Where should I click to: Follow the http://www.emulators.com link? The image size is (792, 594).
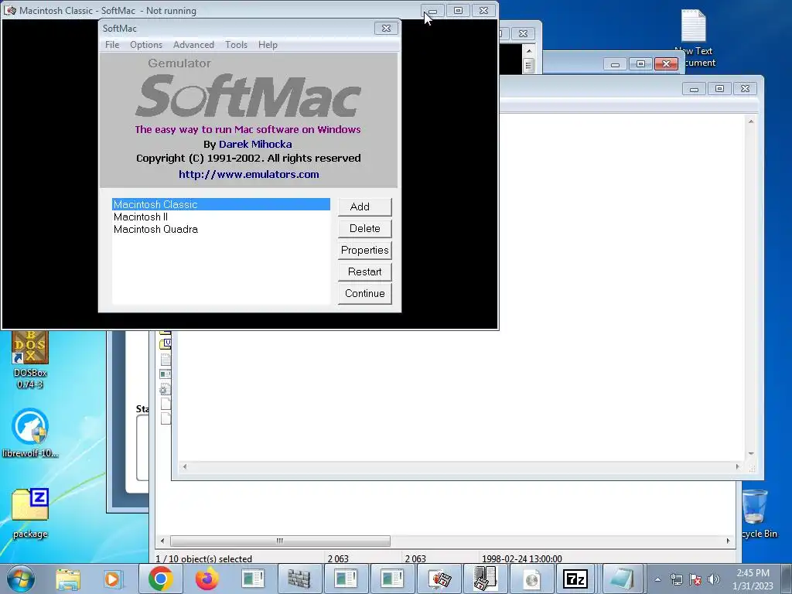[248, 174]
